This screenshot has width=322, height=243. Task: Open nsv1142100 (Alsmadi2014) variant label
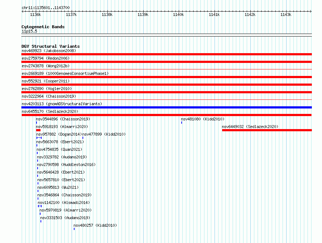point(64,202)
